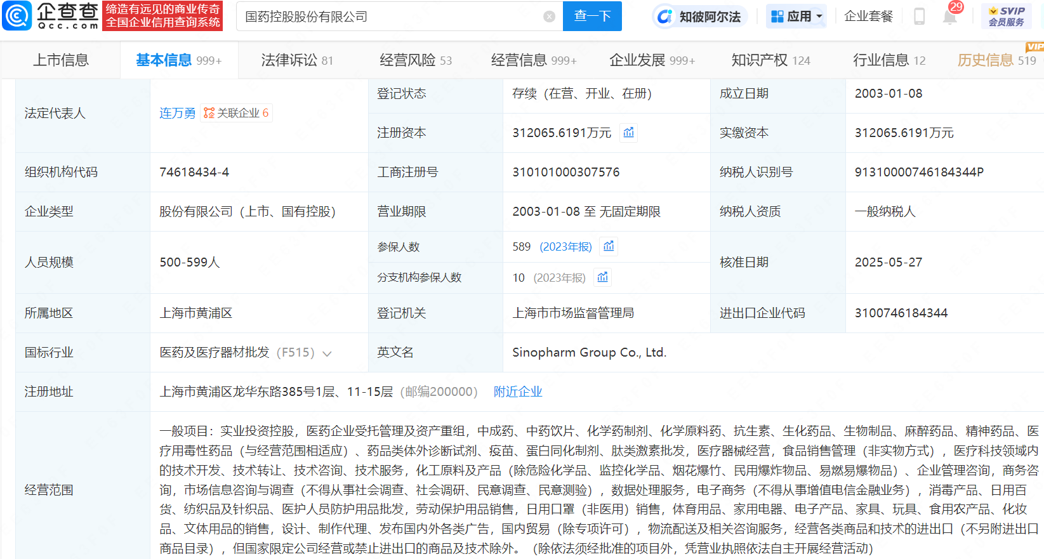Image resolution: width=1044 pixels, height=559 pixels.
Task: Open the 法律诉讼 tab
Action: click(x=297, y=60)
